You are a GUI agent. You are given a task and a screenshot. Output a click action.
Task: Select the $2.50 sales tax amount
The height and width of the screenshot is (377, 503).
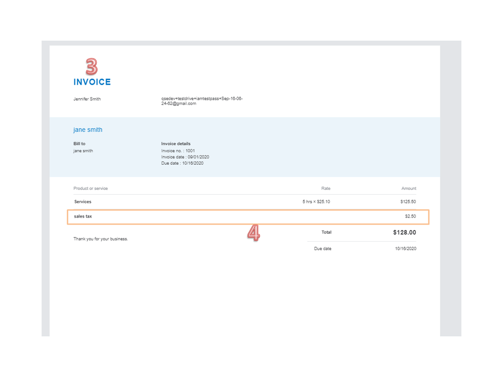pyautogui.click(x=411, y=216)
